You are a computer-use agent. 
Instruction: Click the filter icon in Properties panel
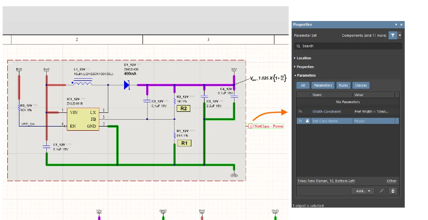(x=393, y=35)
